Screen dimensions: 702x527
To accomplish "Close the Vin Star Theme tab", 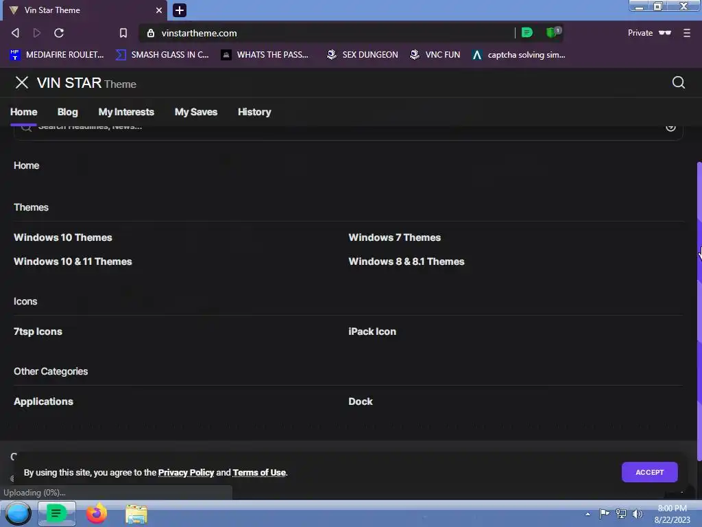I will pos(158,10).
